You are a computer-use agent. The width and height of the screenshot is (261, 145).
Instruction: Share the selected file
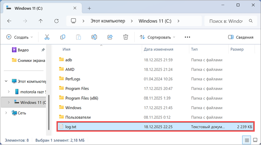tap(110, 37)
